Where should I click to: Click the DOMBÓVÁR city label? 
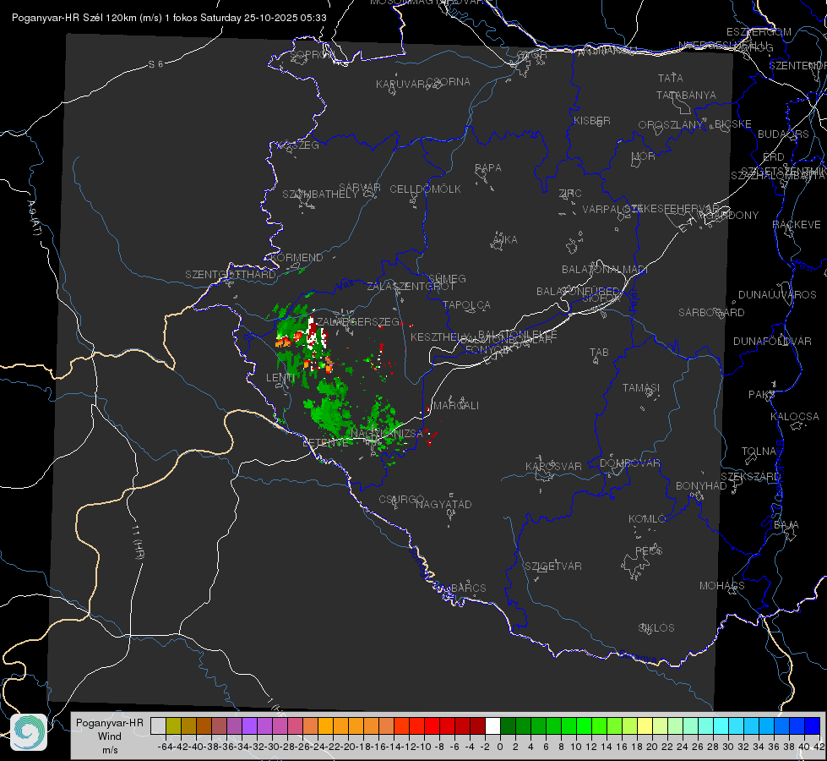(629, 463)
